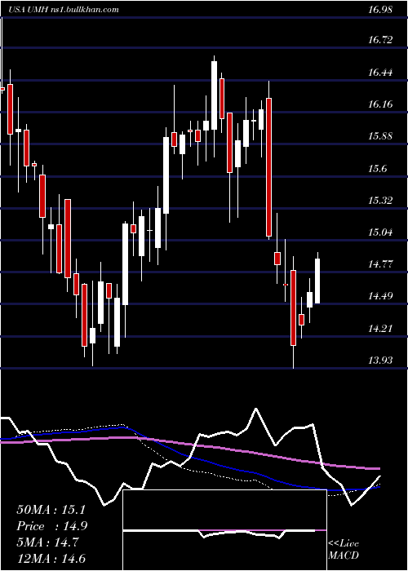Select the 14.49 price axis label

coord(380,296)
